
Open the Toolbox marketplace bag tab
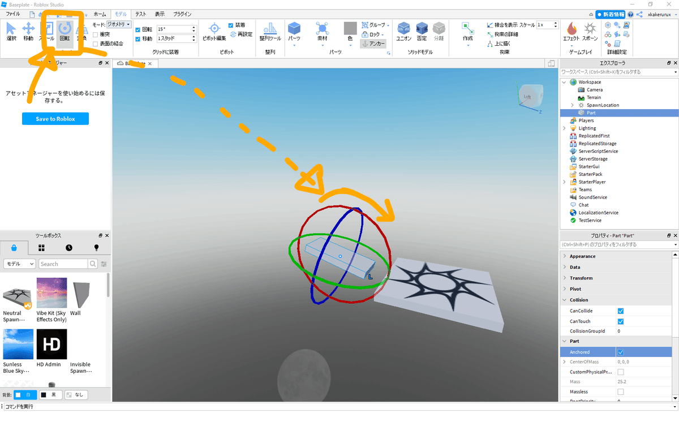tap(14, 248)
